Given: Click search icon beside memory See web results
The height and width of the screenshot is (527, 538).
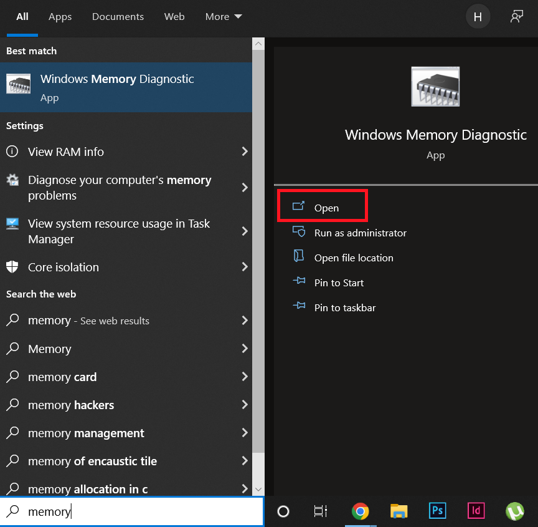Looking at the screenshot, I should (12, 320).
